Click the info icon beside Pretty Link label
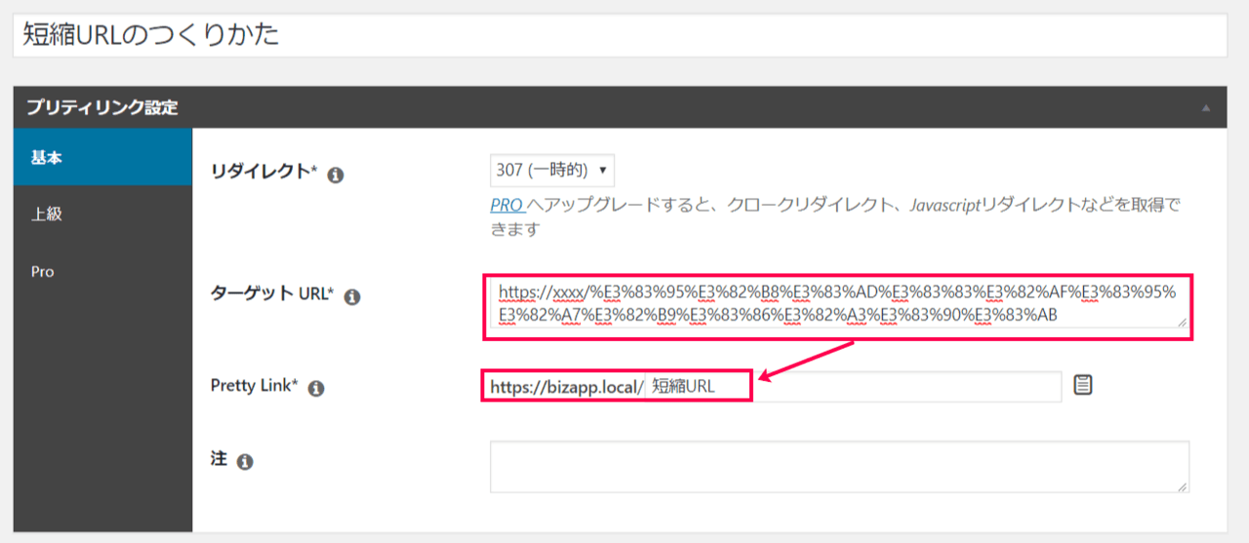 pyautogui.click(x=315, y=388)
